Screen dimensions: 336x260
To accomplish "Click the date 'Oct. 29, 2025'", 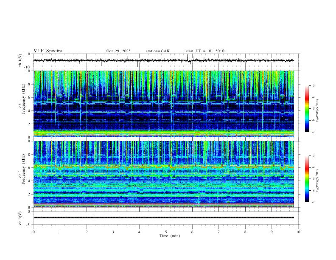I will tap(118, 51).
